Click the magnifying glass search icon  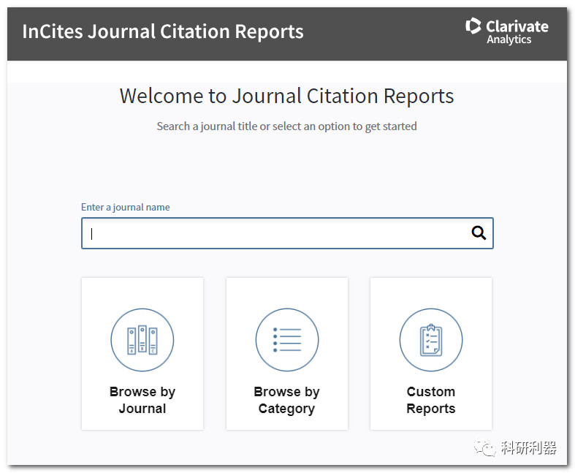[x=479, y=233]
